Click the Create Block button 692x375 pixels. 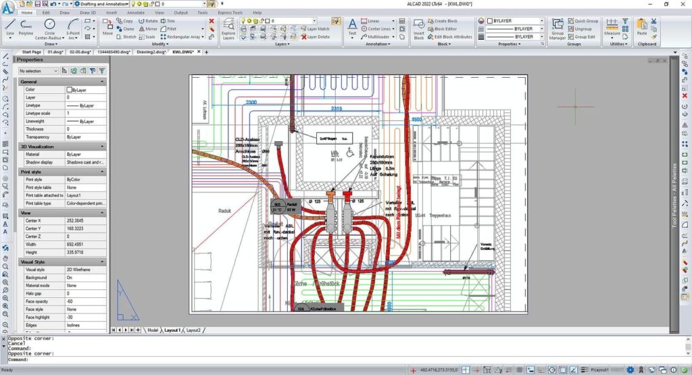point(443,21)
